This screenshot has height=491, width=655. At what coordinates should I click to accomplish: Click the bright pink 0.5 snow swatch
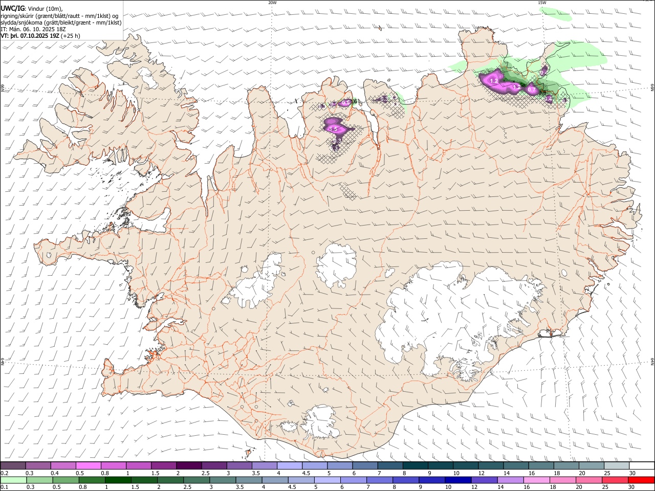[x=88, y=465]
